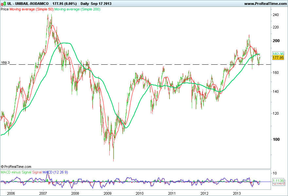Click the 140 price axis label

(276, 91)
